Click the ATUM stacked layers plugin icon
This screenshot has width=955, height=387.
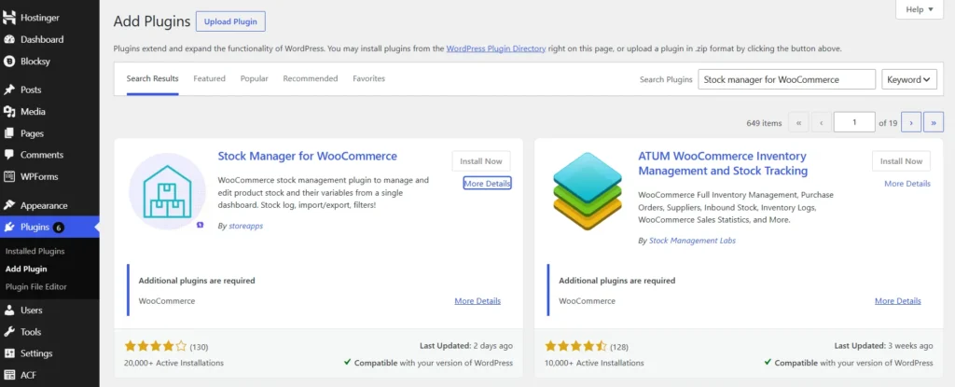(x=588, y=191)
